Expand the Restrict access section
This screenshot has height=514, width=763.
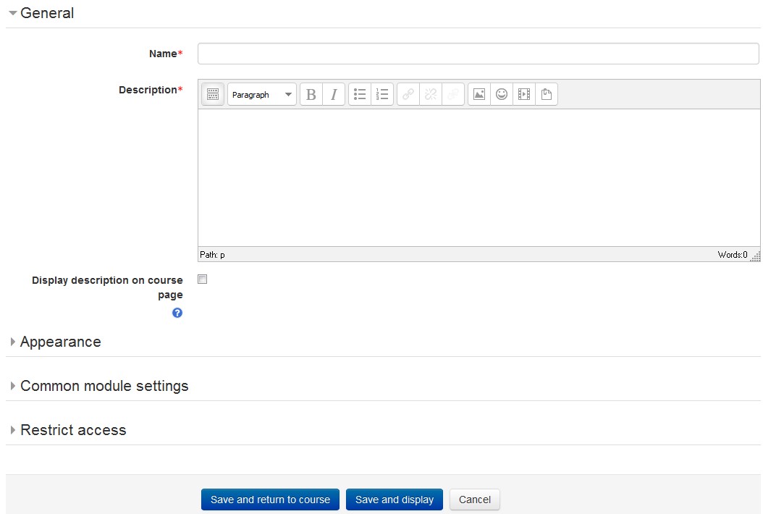click(73, 430)
